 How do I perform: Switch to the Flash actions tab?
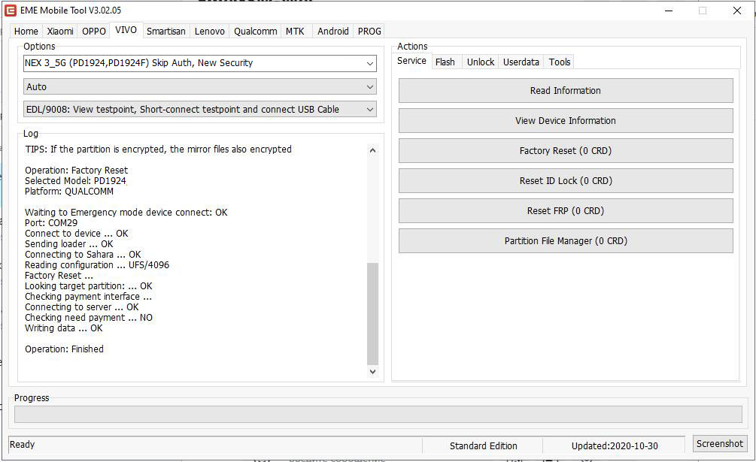click(x=445, y=62)
